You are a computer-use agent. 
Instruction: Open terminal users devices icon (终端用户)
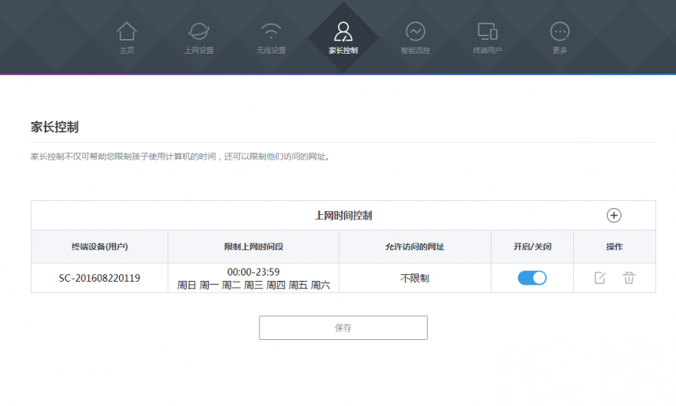point(487,31)
